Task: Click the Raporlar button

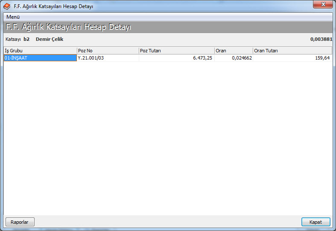Action: tap(20, 222)
